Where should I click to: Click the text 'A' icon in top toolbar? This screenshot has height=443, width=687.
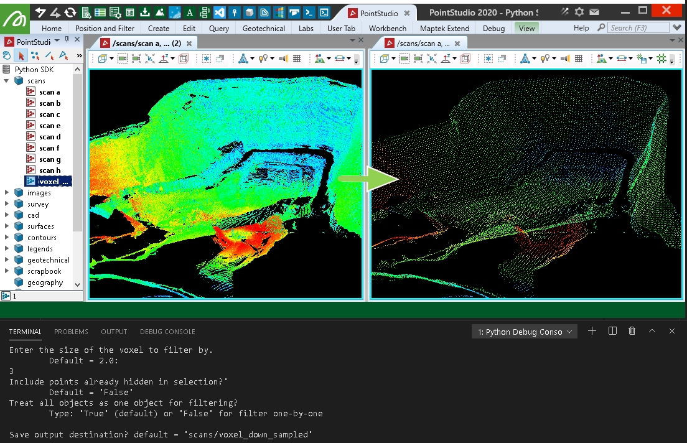click(x=190, y=12)
